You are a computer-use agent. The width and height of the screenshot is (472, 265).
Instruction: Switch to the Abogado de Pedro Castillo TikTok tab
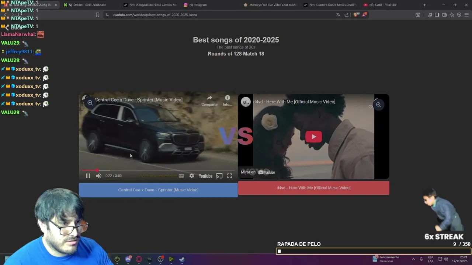[x=150, y=5]
